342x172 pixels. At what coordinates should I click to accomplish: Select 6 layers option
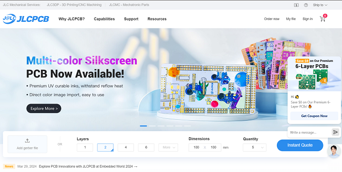[146, 147]
